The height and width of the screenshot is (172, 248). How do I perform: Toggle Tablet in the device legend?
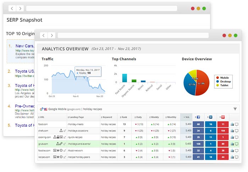pos(223,85)
